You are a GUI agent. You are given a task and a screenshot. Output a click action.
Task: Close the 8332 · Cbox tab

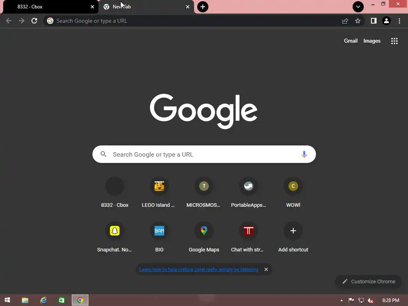(92, 7)
